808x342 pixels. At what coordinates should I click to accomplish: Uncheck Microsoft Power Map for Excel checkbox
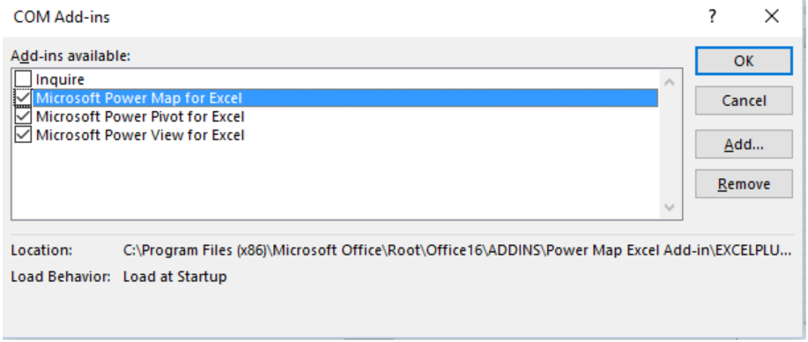pos(23,98)
